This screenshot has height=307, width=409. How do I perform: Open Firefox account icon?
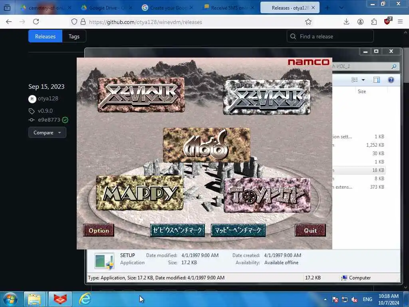point(360,22)
